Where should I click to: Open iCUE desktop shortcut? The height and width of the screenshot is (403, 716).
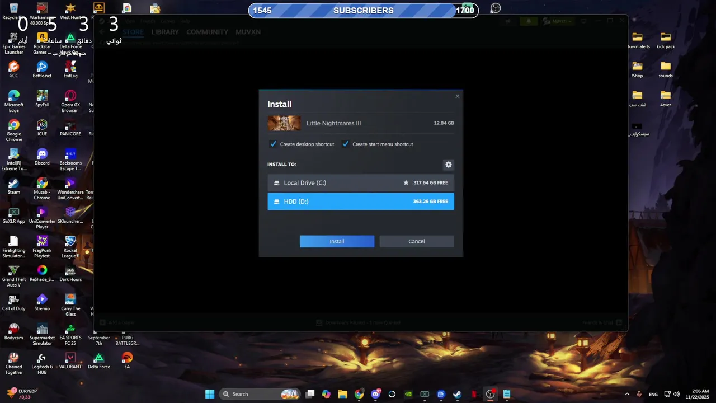coord(42,128)
